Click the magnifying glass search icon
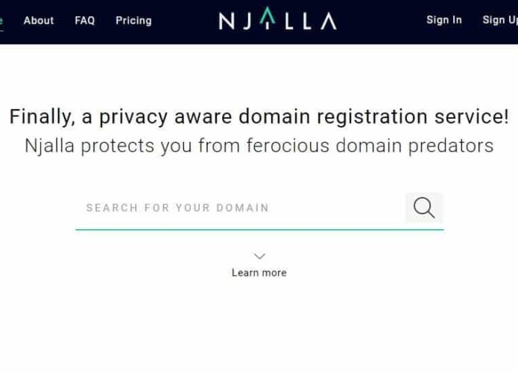 (x=424, y=208)
